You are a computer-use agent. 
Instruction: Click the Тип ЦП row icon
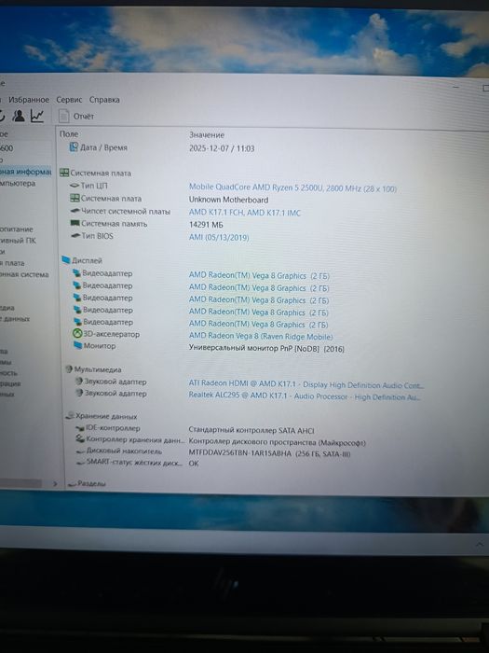[x=75, y=186]
